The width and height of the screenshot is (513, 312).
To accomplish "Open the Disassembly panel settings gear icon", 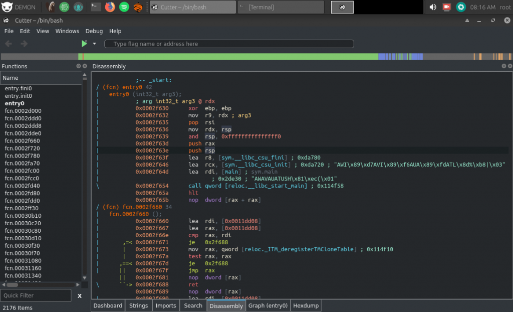I will tap(503, 66).
